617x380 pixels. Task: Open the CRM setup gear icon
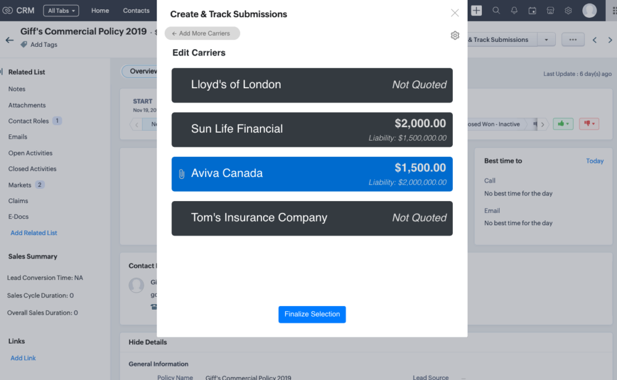point(568,10)
